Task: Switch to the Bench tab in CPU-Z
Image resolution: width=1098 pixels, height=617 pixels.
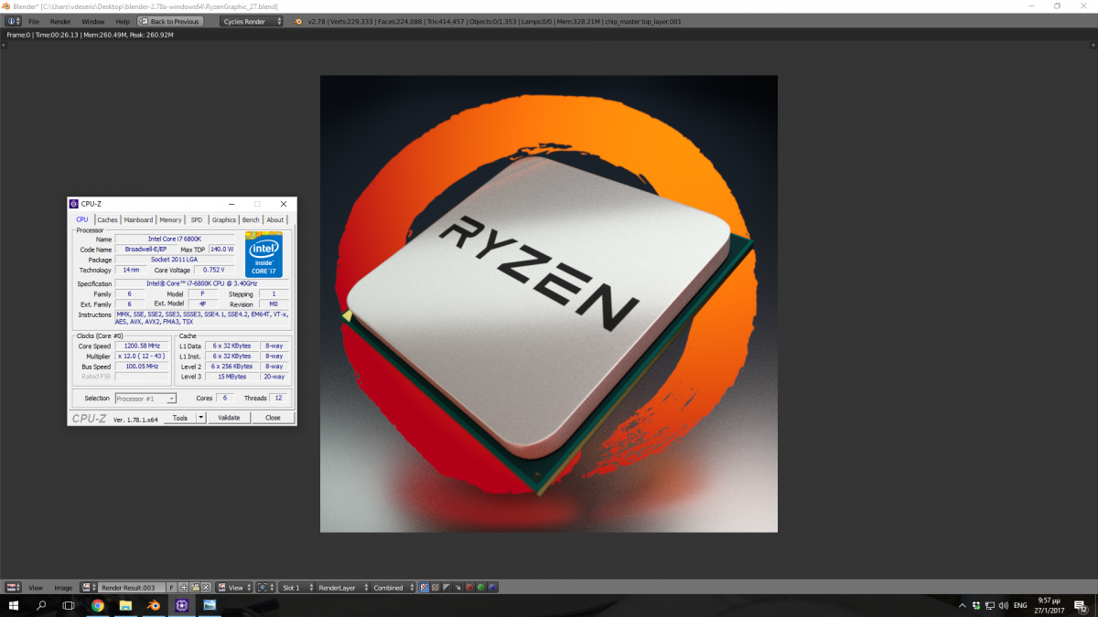Action: [251, 219]
